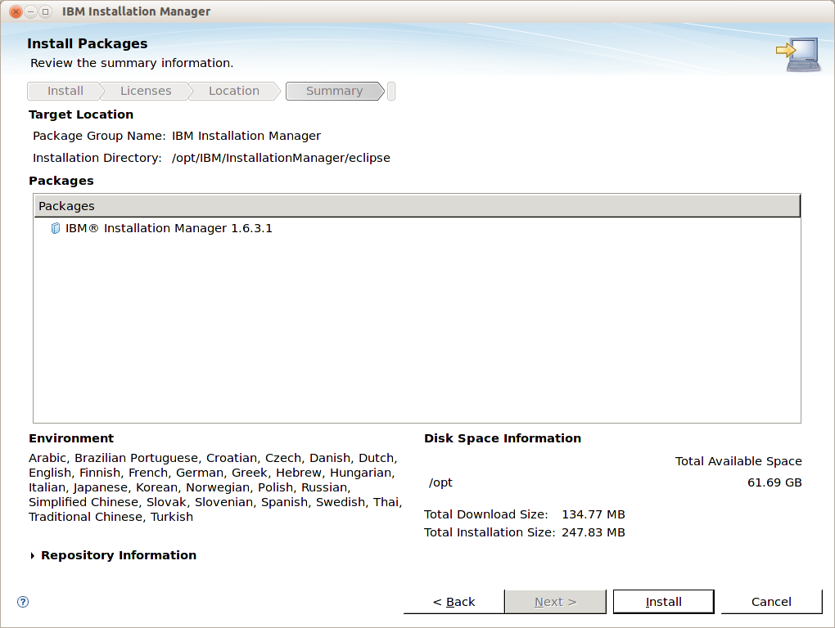Maximize the IBM Installation Manager window
This screenshot has width=835, height=628.
(45, 11)
